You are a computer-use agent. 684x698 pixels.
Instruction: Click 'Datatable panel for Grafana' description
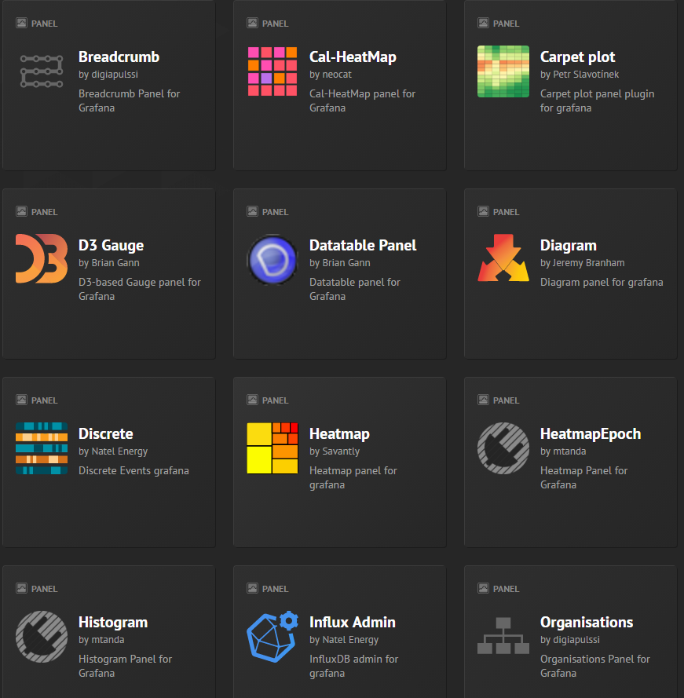pos(354,289)
